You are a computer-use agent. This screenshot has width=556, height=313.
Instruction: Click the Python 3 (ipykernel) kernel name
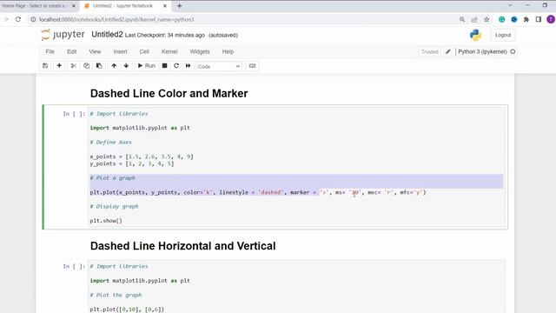482,52
